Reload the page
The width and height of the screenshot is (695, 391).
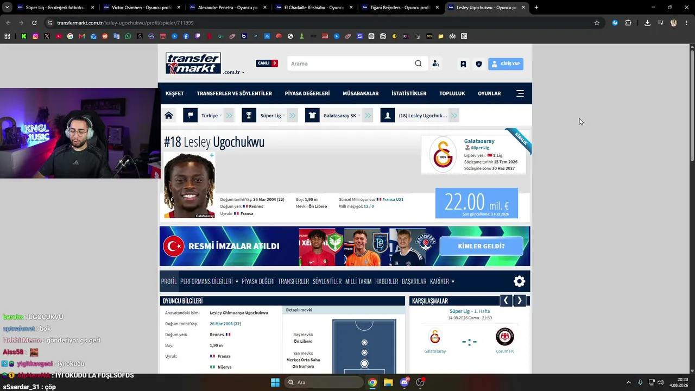pos(34,23)
